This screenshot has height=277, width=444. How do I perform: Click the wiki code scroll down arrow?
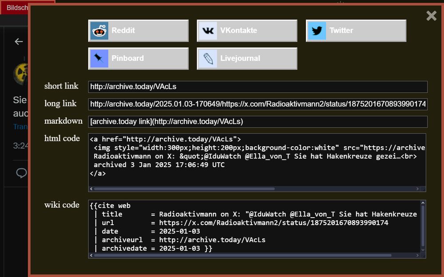423,250
